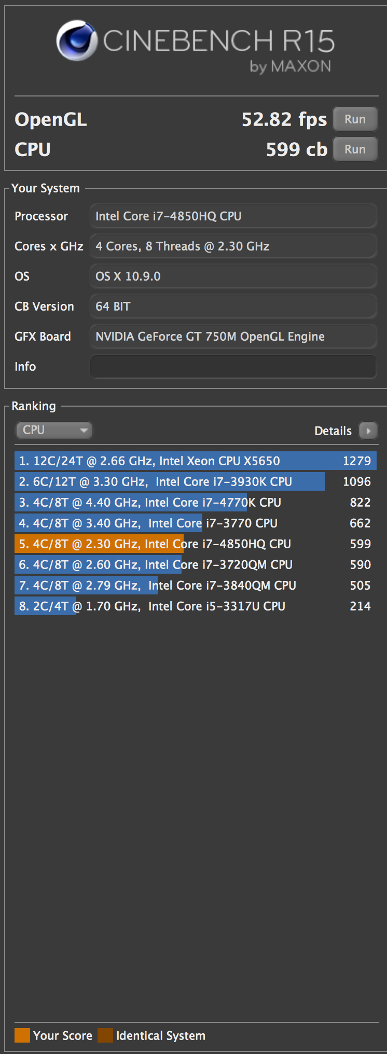This screenshot has width=387, height=1054.
Task: Expand the Details panel arrow
Action: 368,431
